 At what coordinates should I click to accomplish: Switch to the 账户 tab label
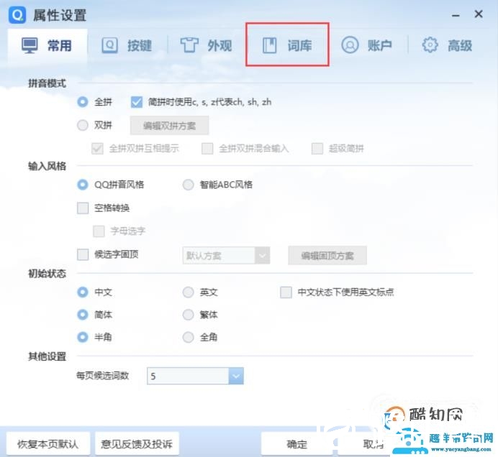click(379, 46)
